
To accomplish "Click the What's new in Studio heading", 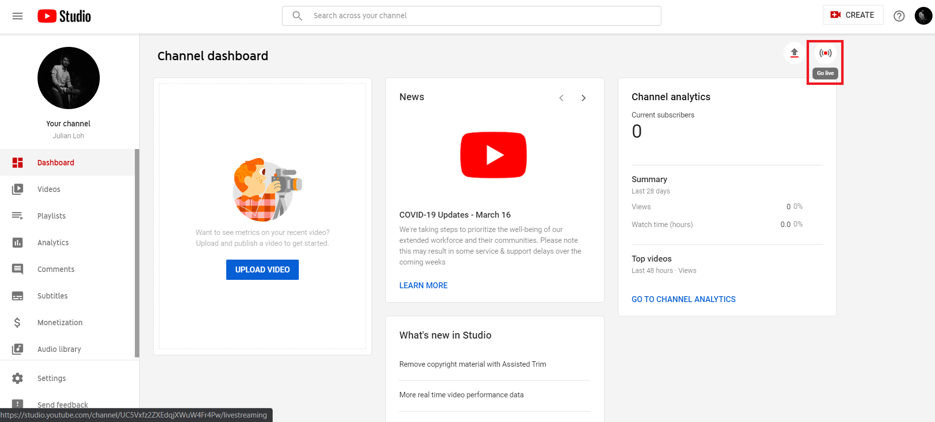I will point(445,335).
